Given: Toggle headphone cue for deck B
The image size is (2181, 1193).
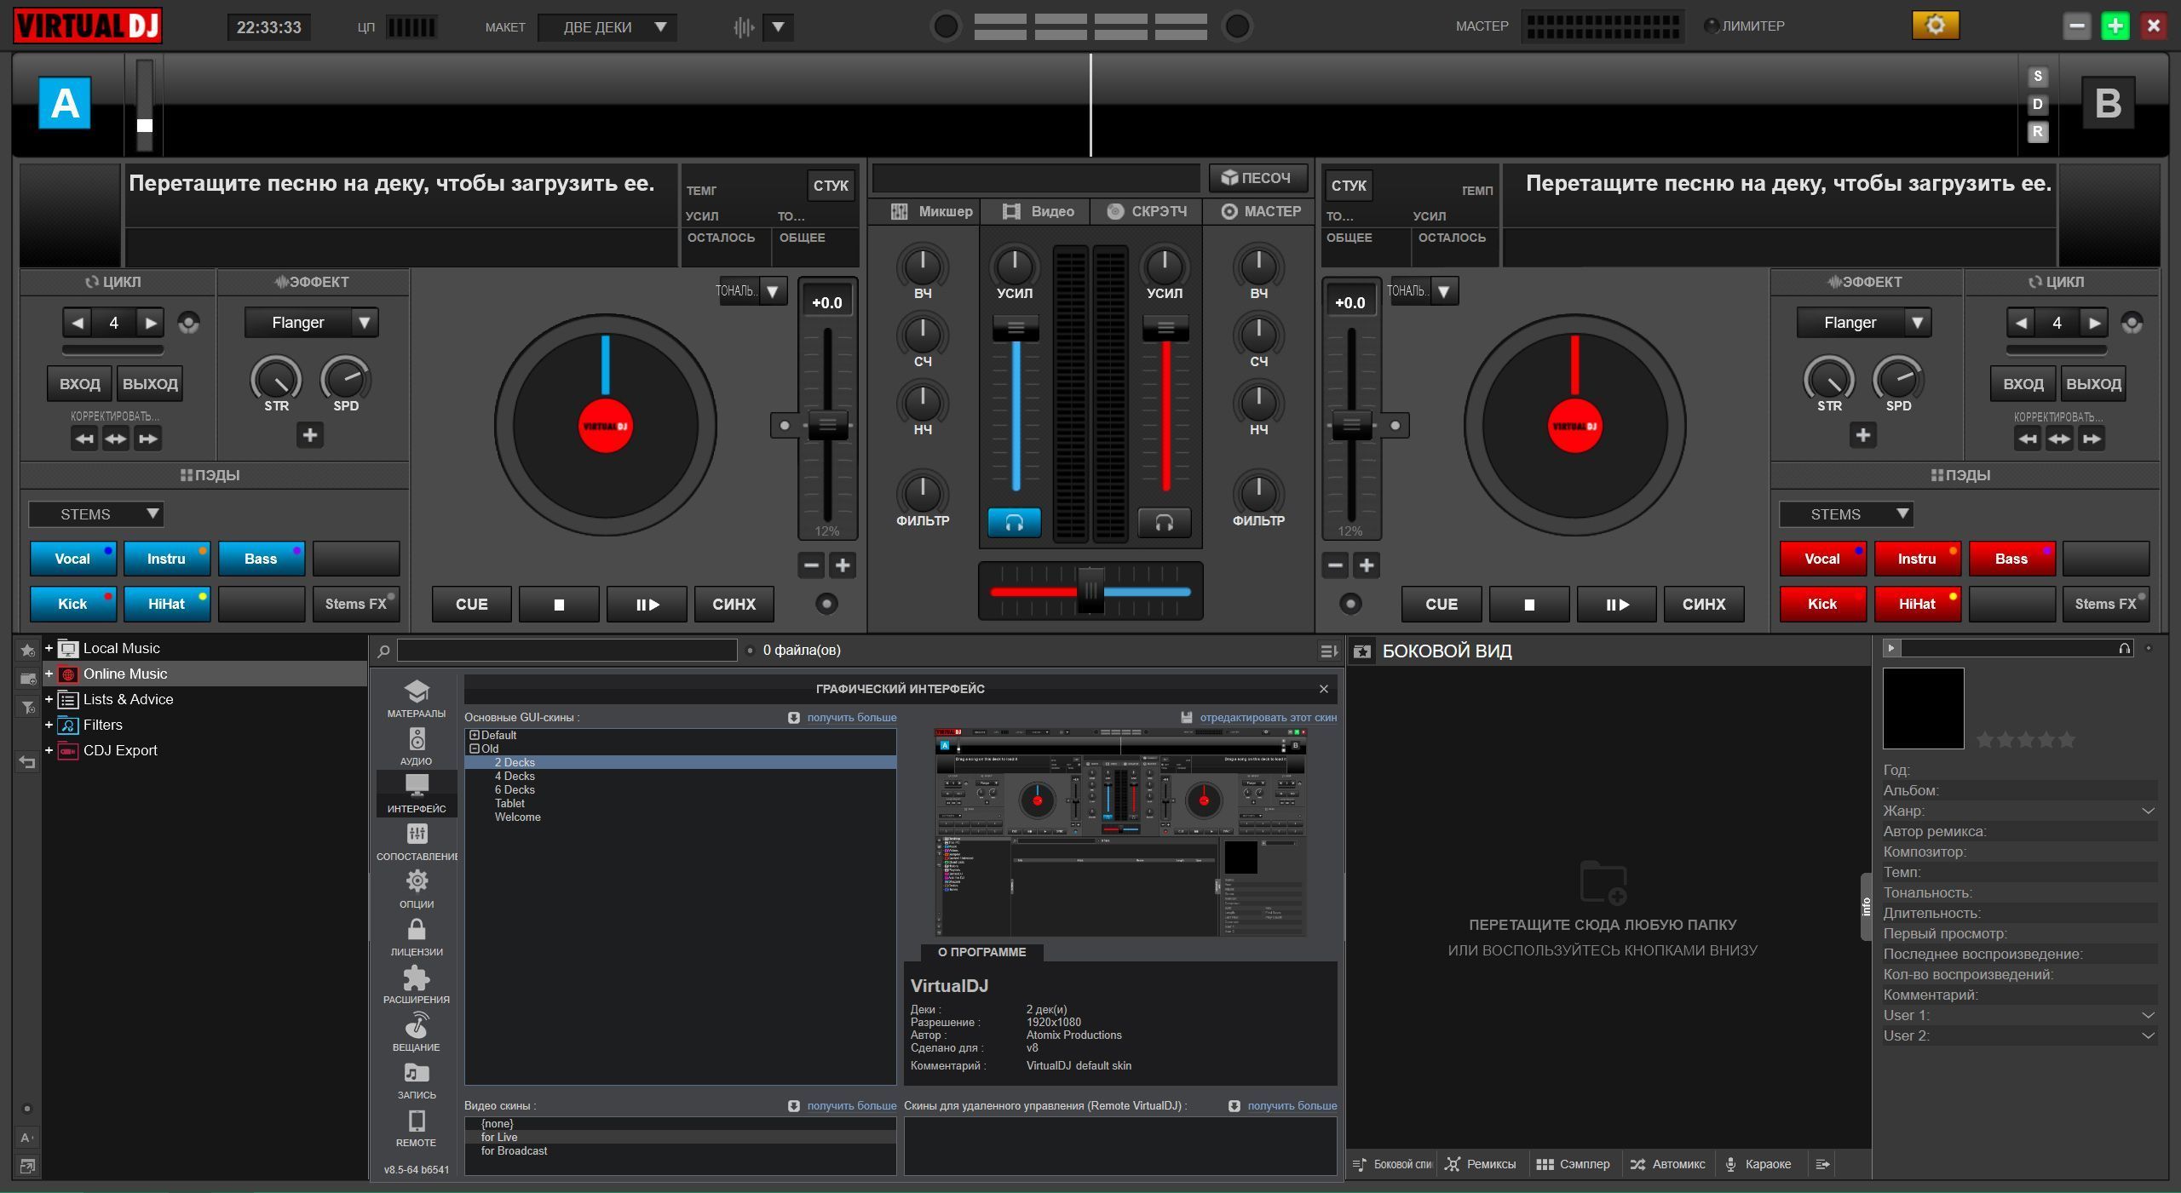Looking at the screenshot, I should tap(1164, 522).
